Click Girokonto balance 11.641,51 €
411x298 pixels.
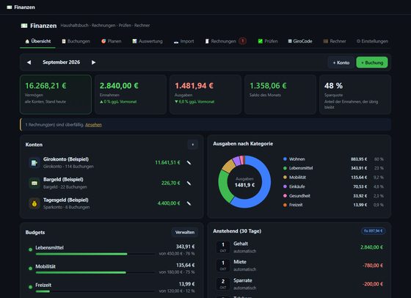point(167,162)
